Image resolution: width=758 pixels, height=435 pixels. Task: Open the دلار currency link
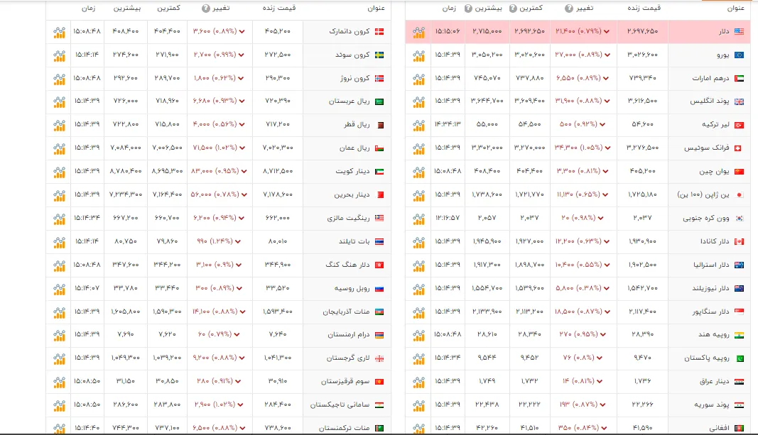724,31
